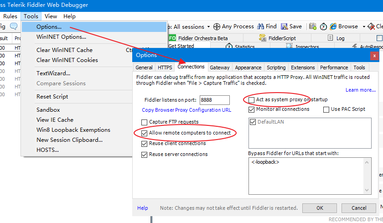Click the comment speech bubble icon
This screenshot has height=223, width=383.
pyautogui.click(x=14, y=26)
